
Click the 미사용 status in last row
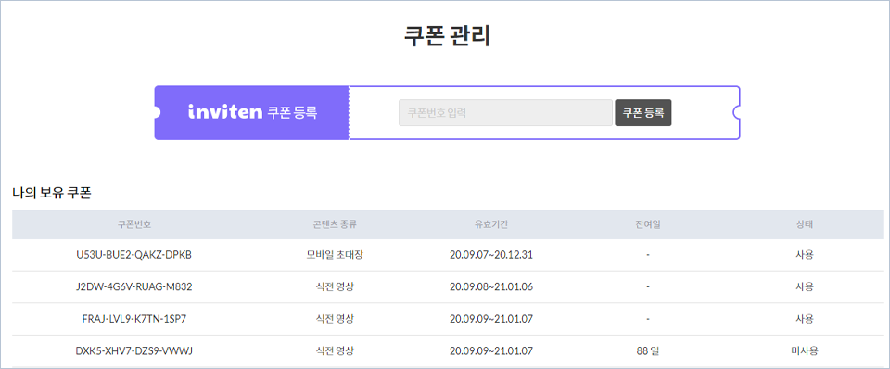pos(805,350)
